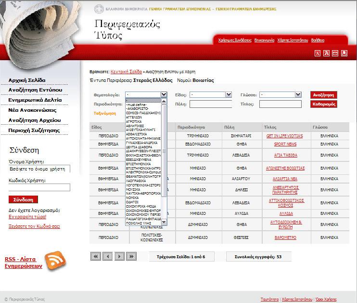Open the Ταυτότητα footer link

(x=269, y=299)
